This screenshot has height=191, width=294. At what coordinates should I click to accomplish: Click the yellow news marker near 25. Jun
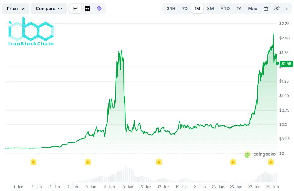pos(233,162)
